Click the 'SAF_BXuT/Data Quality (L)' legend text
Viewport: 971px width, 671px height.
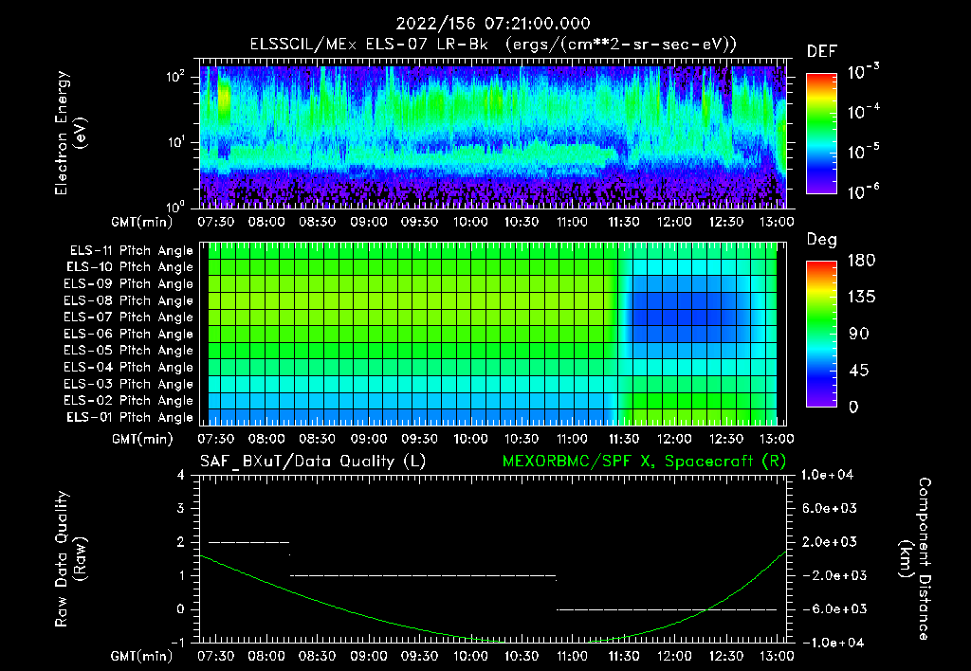[x=313, y=462]
